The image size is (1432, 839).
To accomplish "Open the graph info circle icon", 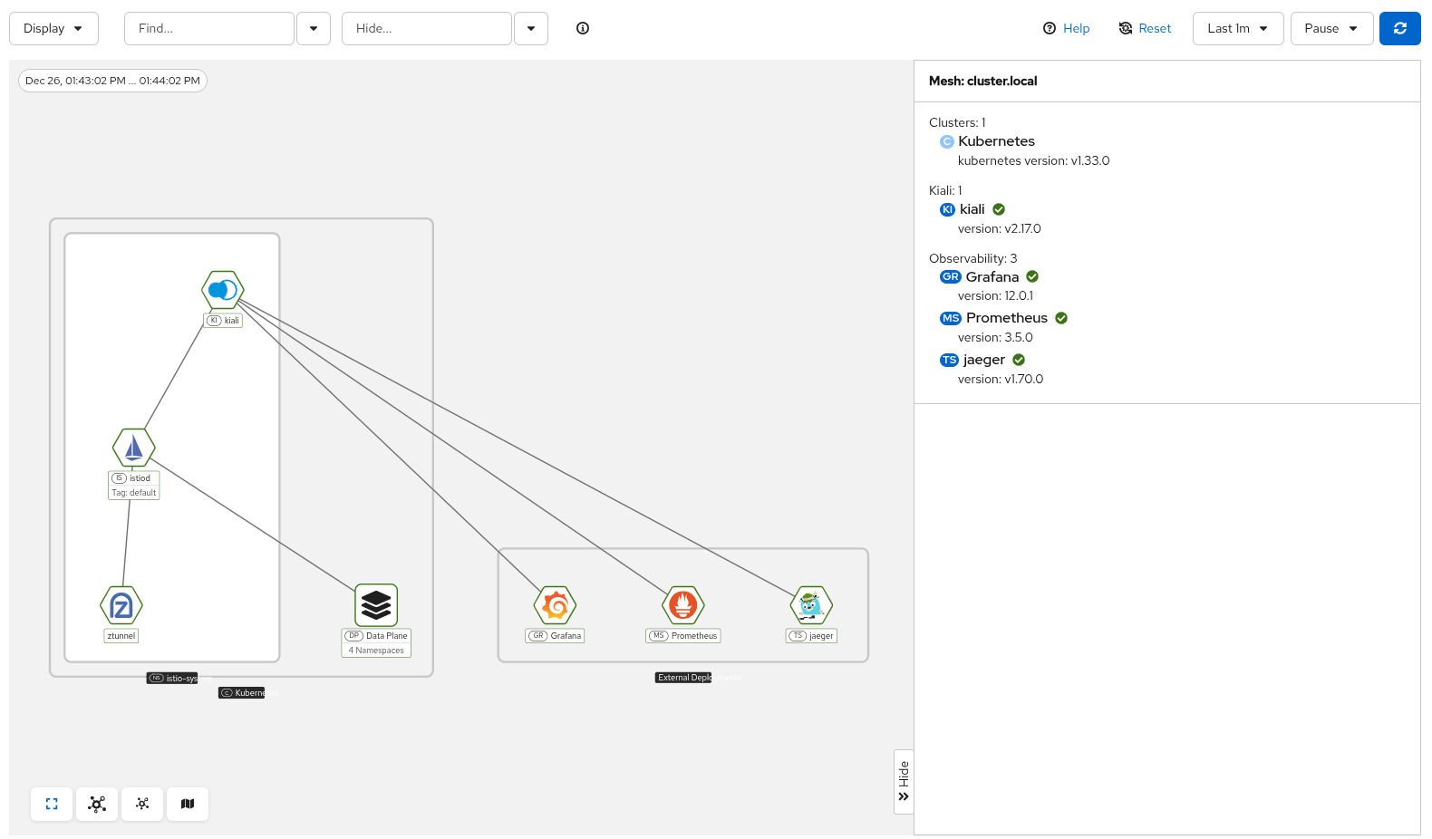I will coord(583,28).
